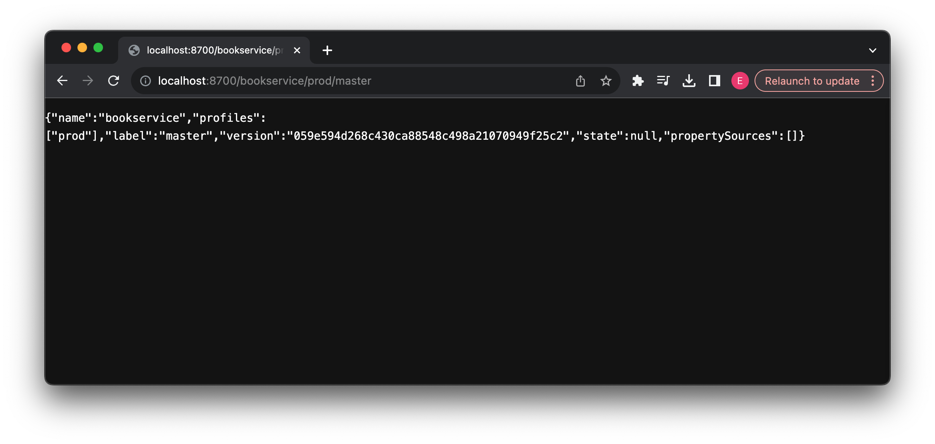Open Chrome's three-dot menu

874,80
